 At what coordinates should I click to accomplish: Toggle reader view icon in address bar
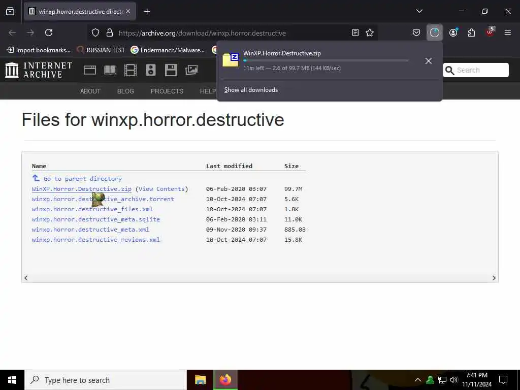[x=355, y=32]
